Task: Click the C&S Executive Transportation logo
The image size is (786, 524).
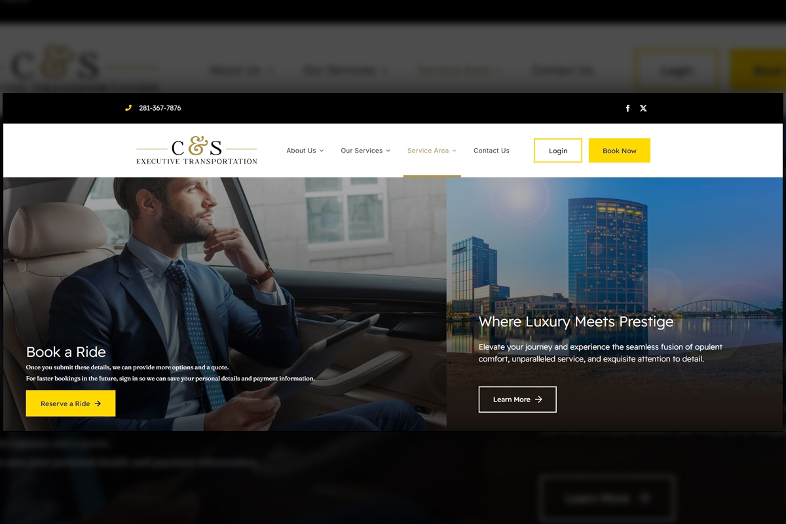Action: [196, 151]
